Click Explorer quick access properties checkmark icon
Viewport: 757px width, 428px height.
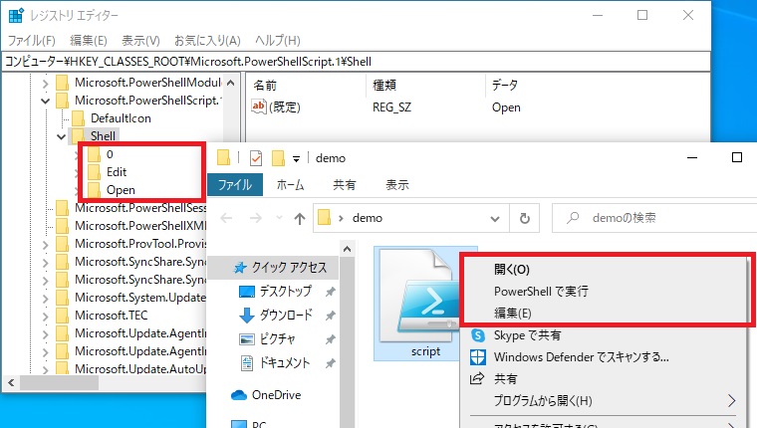click(255, 158)
